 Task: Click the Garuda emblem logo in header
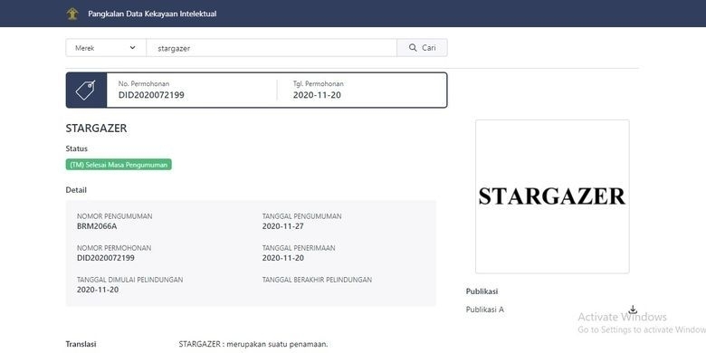[x=72, y=14]
